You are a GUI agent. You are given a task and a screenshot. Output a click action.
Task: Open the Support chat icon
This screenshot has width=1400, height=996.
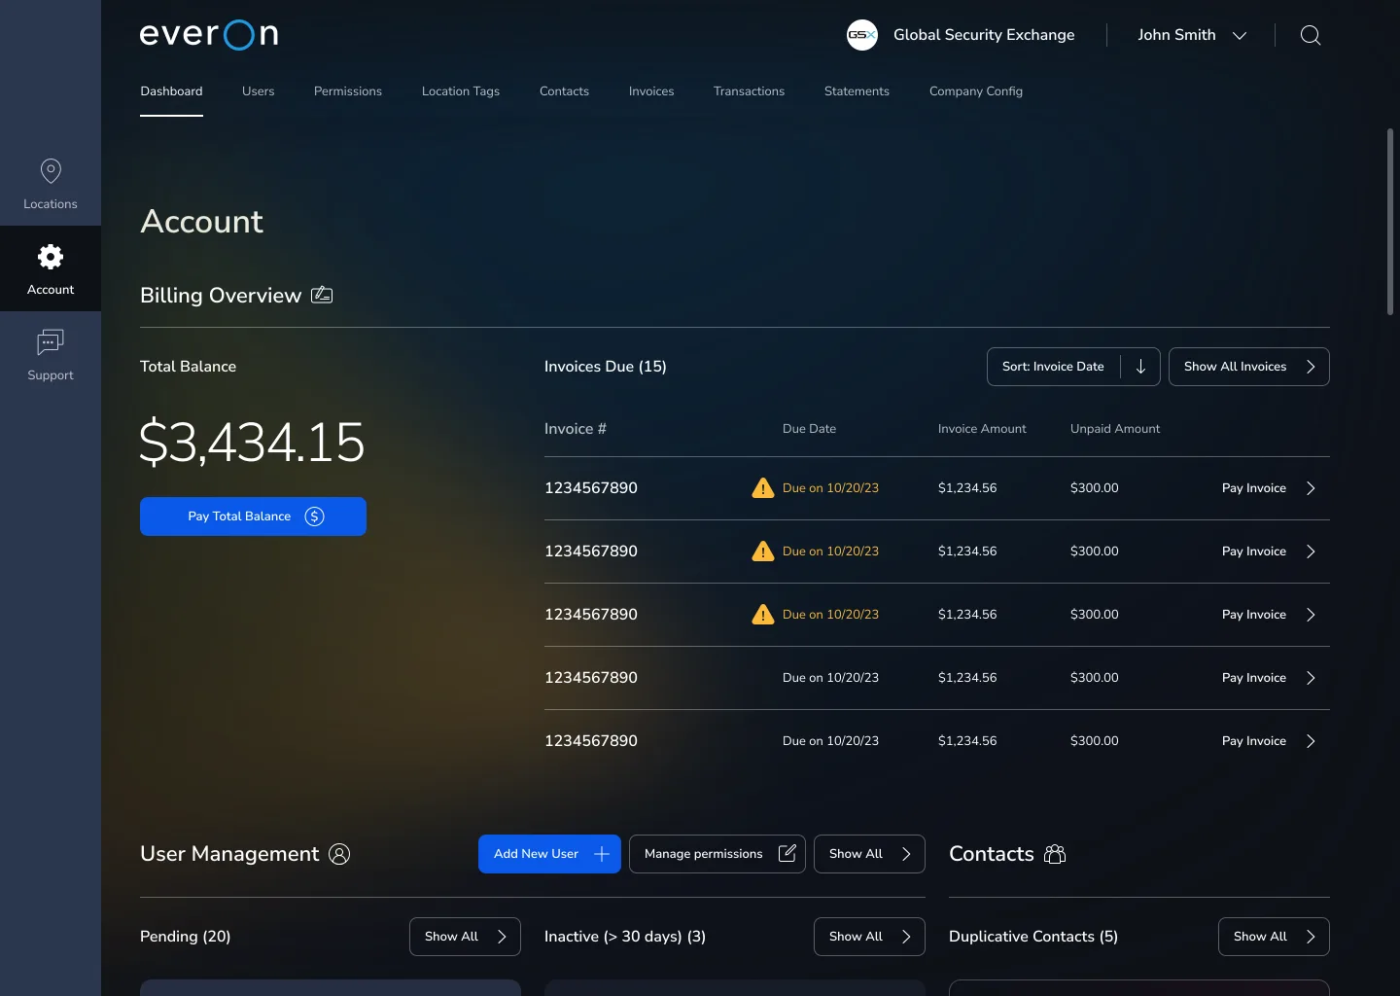click(51, 342)
